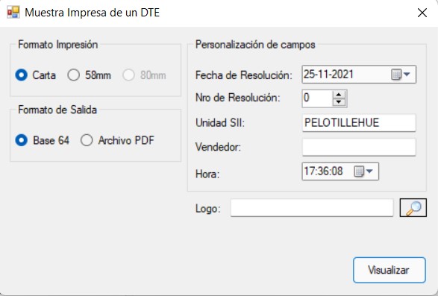Increase Nro de Resolución with the up arrow
This screenshot has height=296, width=438.
point(339,95)
